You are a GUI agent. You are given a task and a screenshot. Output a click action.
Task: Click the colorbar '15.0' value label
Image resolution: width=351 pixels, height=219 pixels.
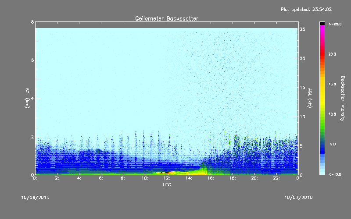click(332, 84)
